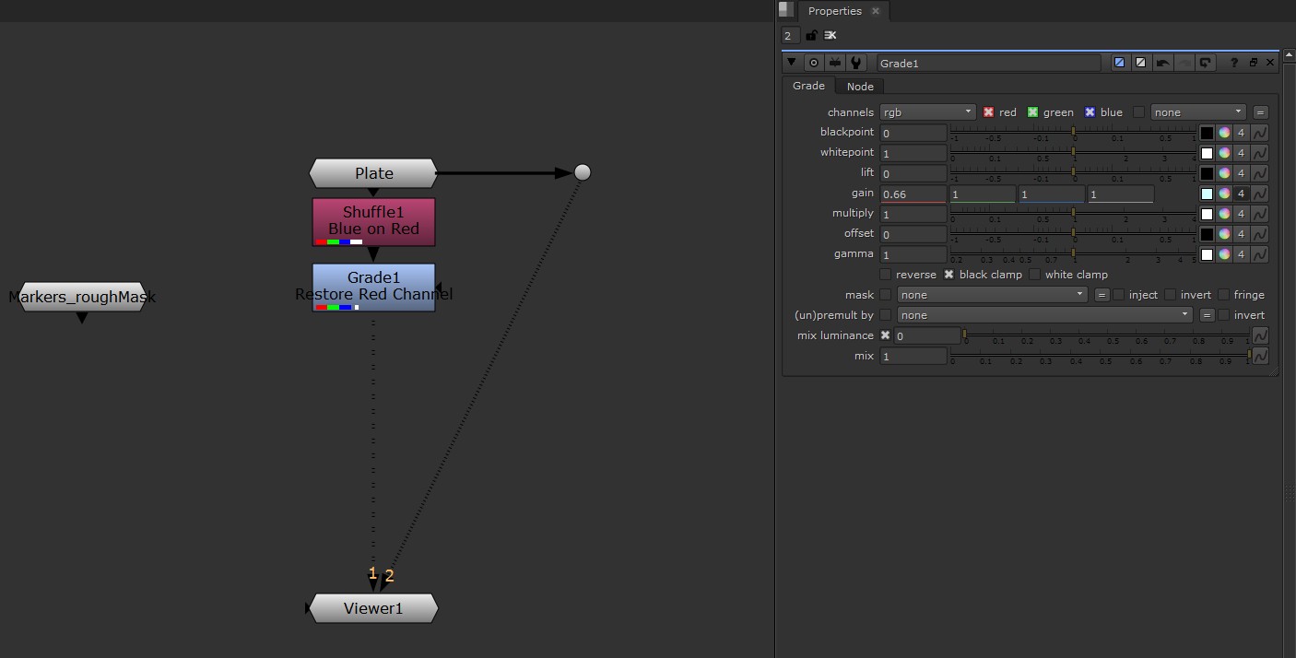Click the gain color swatch

tap(1207, 194)
